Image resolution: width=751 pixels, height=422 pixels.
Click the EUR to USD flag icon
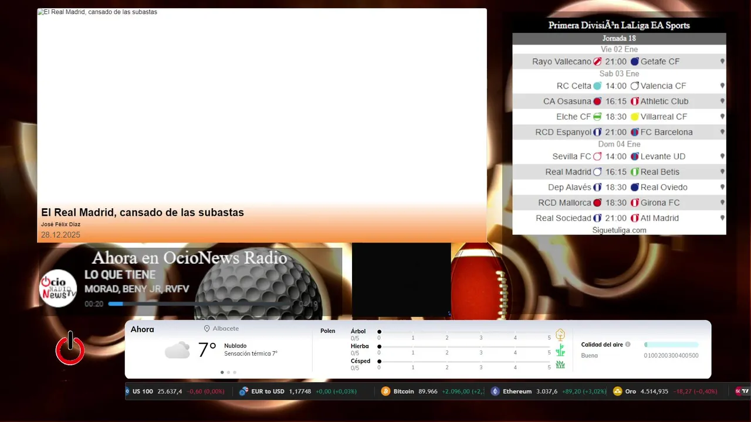(x=243, y=392)
